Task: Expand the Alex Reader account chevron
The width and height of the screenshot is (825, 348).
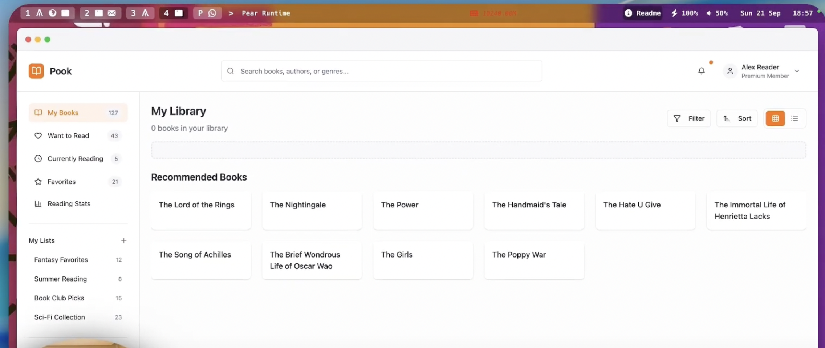Action: coord(797,71)
